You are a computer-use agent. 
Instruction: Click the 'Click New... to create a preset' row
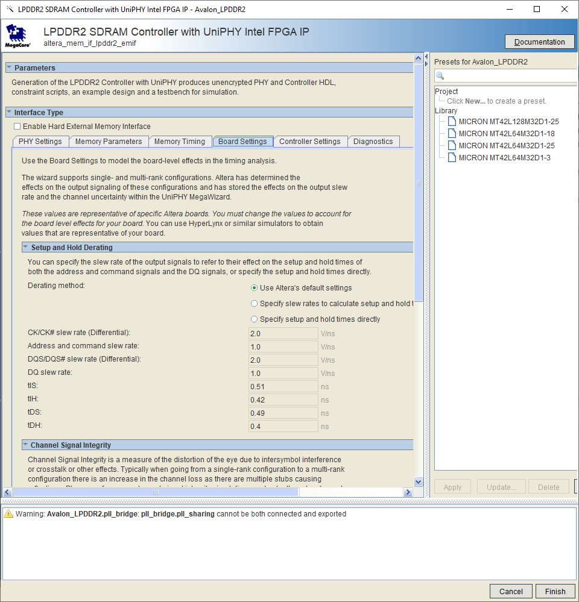(496, 101)
